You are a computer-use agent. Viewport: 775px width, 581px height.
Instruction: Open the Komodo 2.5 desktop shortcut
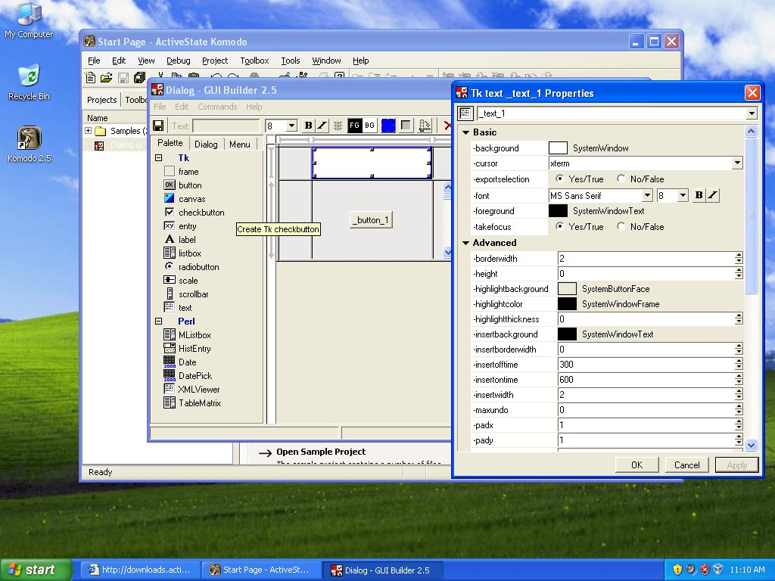(30, 144)
